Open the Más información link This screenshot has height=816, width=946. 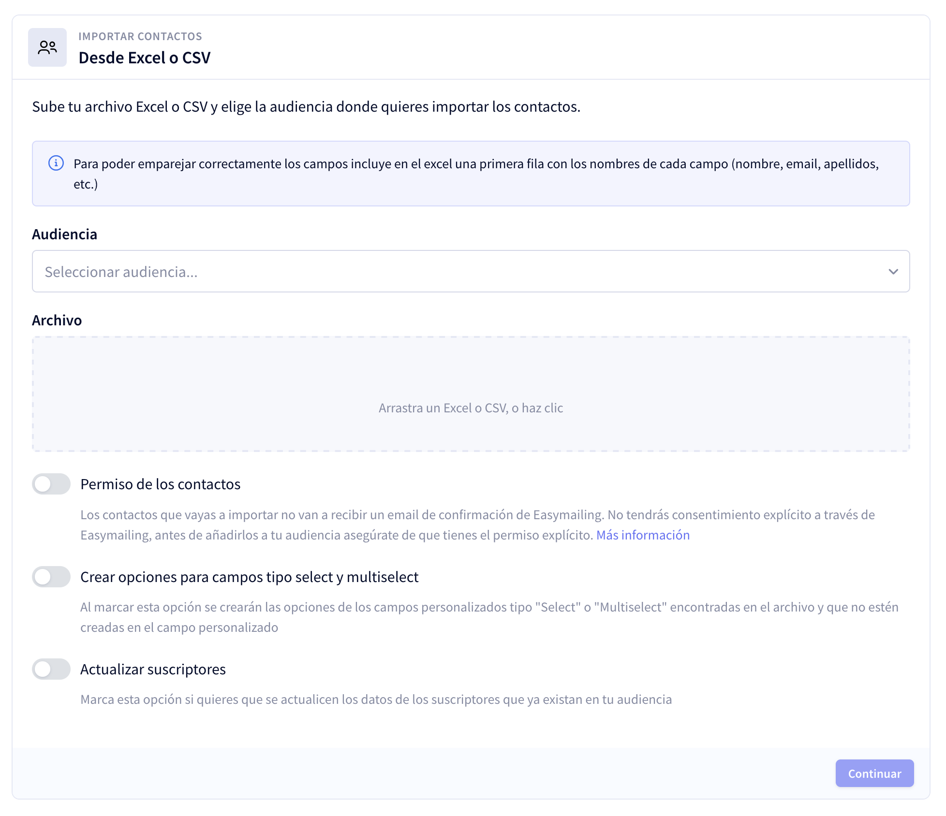pos(643,535)
